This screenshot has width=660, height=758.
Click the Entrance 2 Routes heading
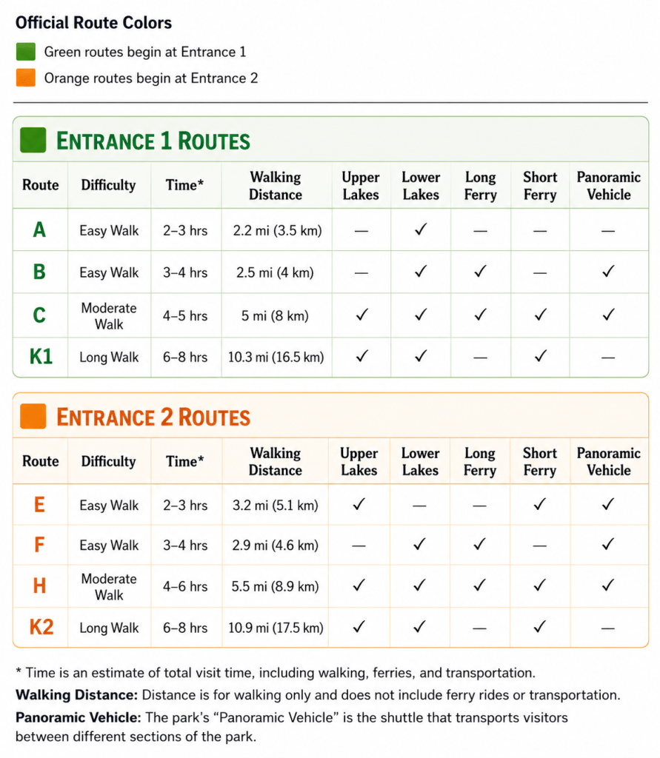point(153,417)
